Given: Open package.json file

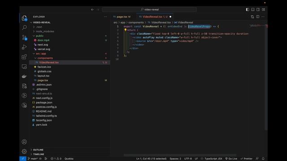Looking at the screenshot, I should click(44, 102).
